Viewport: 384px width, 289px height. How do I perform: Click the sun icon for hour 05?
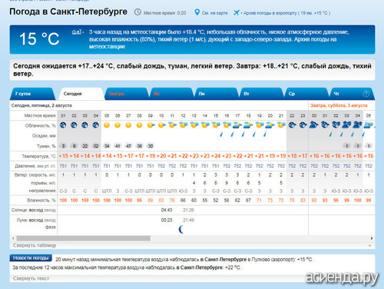click(x=107, y=125)
